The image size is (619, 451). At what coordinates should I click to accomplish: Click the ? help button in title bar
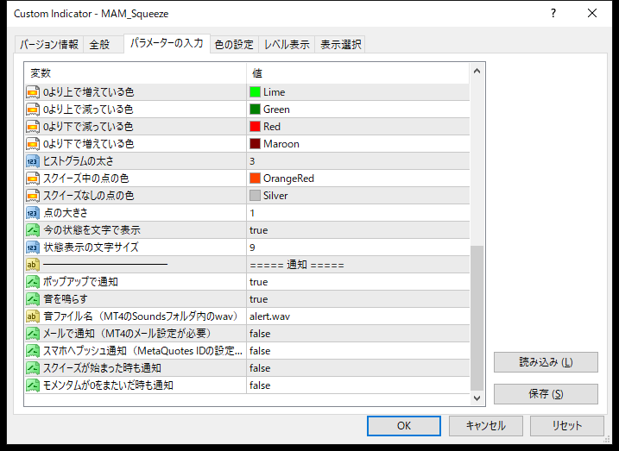coord(553,14)
